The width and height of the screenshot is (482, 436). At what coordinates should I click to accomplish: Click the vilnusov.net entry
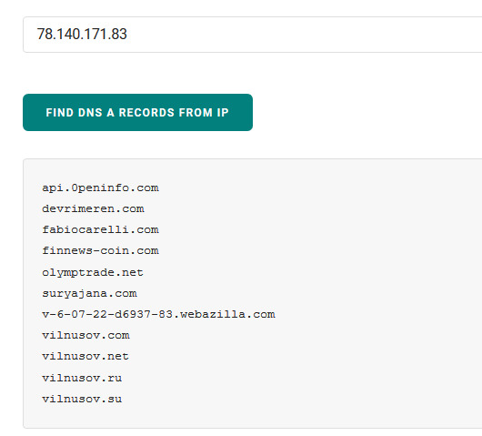(x=85, y=356)
